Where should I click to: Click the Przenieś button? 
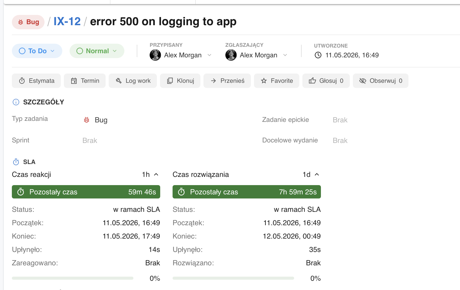coord(227,81)
